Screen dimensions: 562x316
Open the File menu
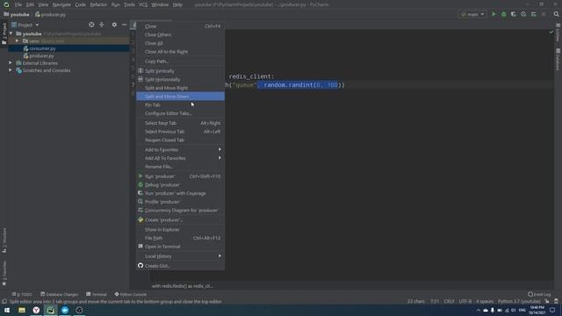[18, 4]
